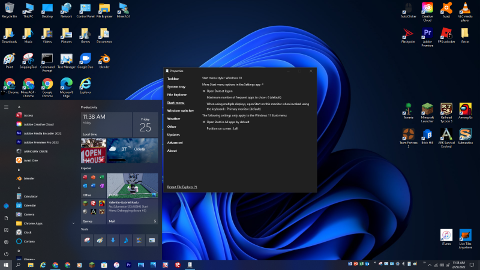Select the Weather section in Properties
Viewport: 480px width, 270px height.
[x=173, y=119]
